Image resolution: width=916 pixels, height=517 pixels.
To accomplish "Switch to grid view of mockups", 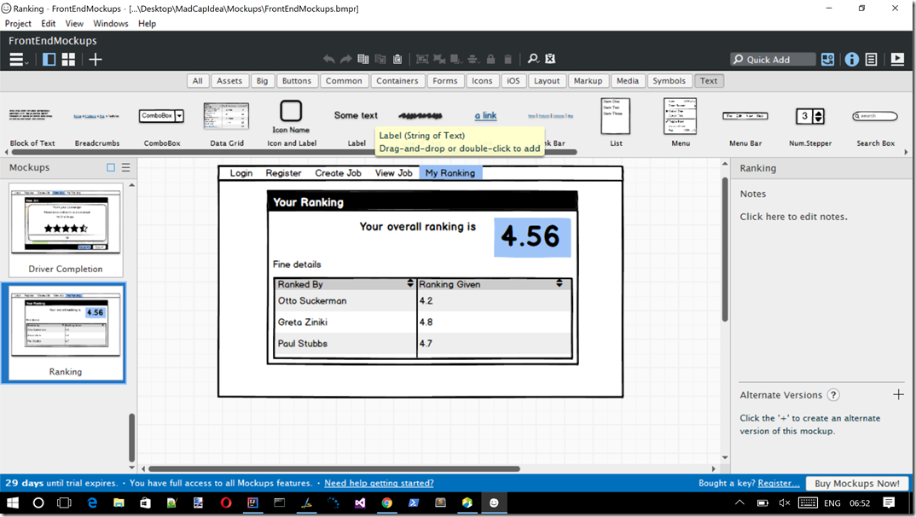I will click(x=68, y=60).
